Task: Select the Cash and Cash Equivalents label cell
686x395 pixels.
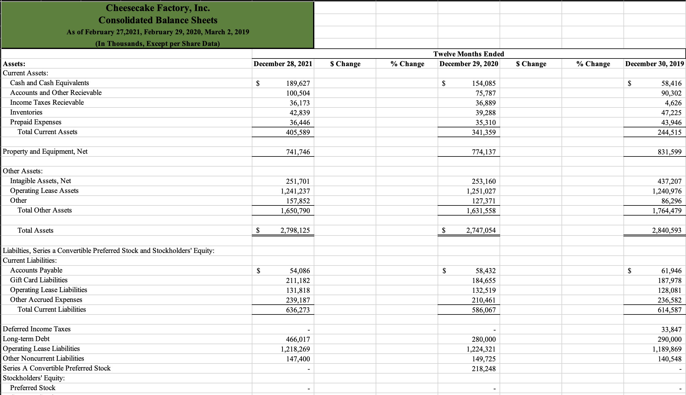Action: (50, 83)
